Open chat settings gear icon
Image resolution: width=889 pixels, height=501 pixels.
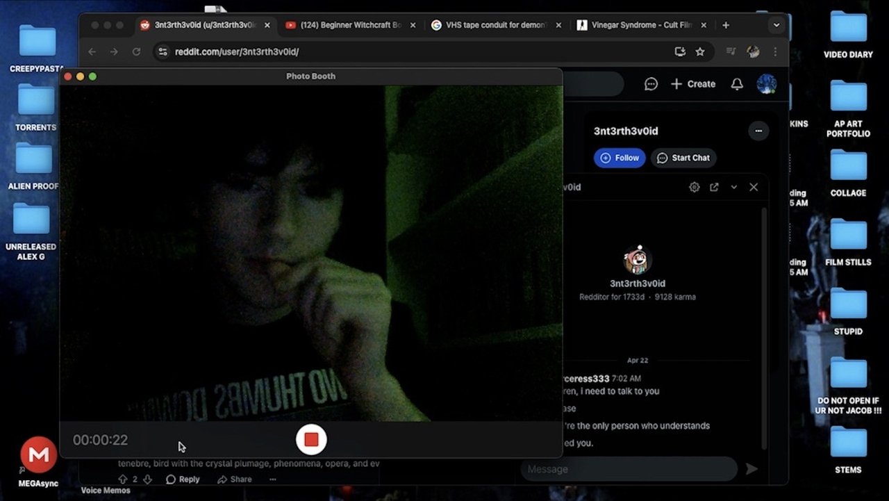click(x=694, y=187)
